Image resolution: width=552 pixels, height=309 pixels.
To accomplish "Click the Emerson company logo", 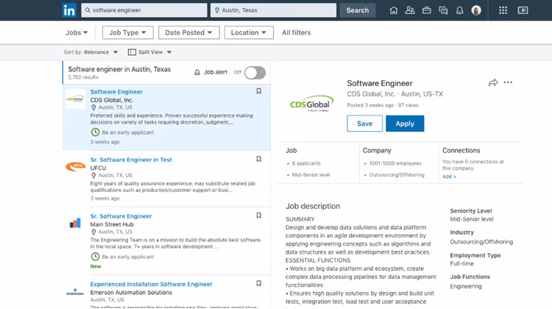I will [x=75, y=292].
